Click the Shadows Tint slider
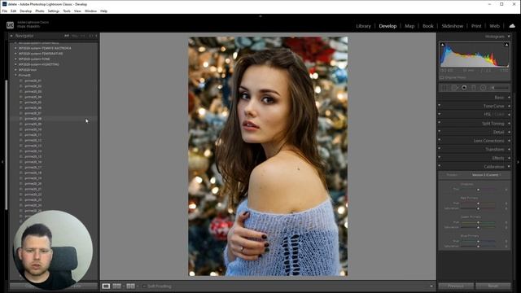 [x=479, y=190]
